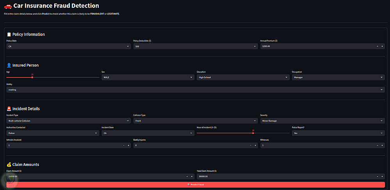Open the Severity dropdown
The height and width of the screenshot is (190, 390).
[x=323, y=121]
